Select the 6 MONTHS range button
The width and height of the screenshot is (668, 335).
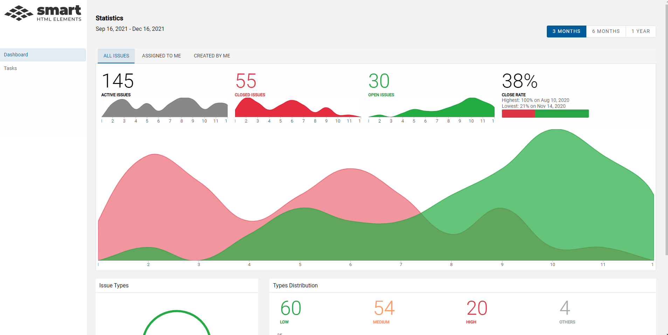[606, 32]
